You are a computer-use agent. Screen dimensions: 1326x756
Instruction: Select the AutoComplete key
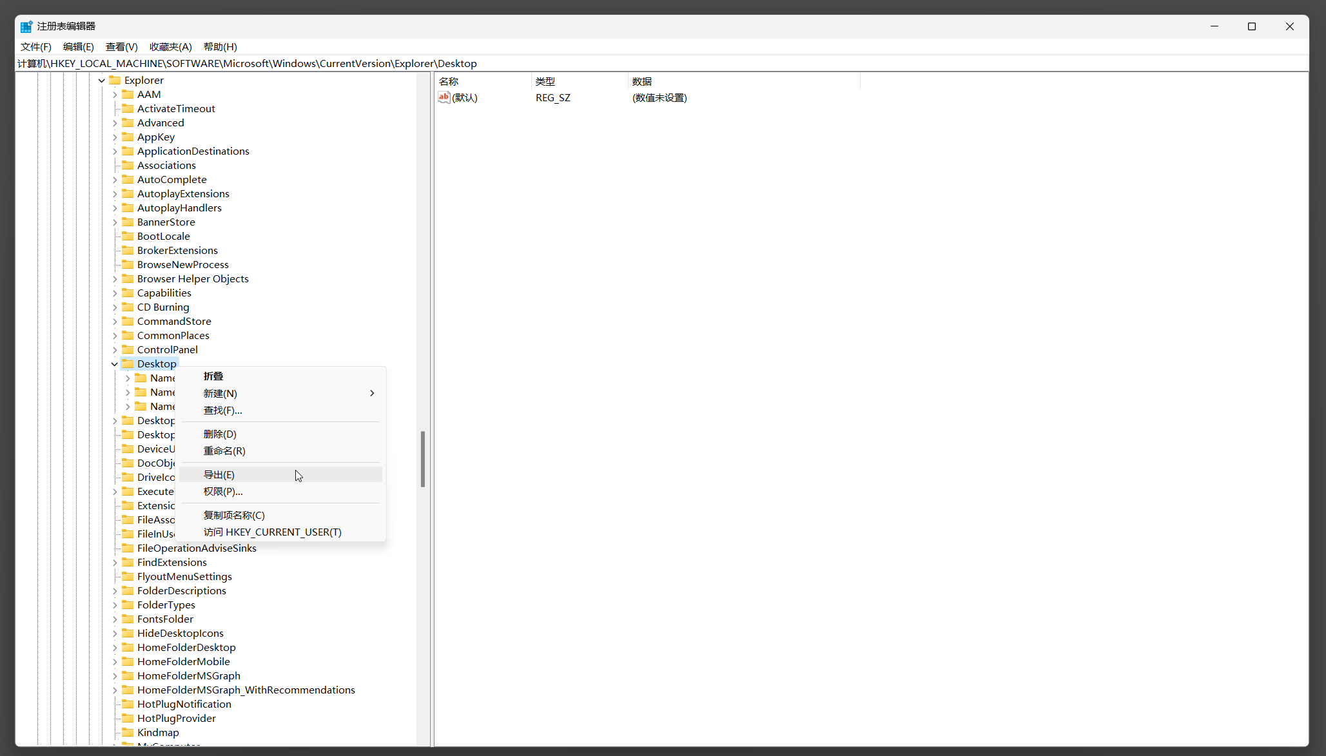click(171, 180)
